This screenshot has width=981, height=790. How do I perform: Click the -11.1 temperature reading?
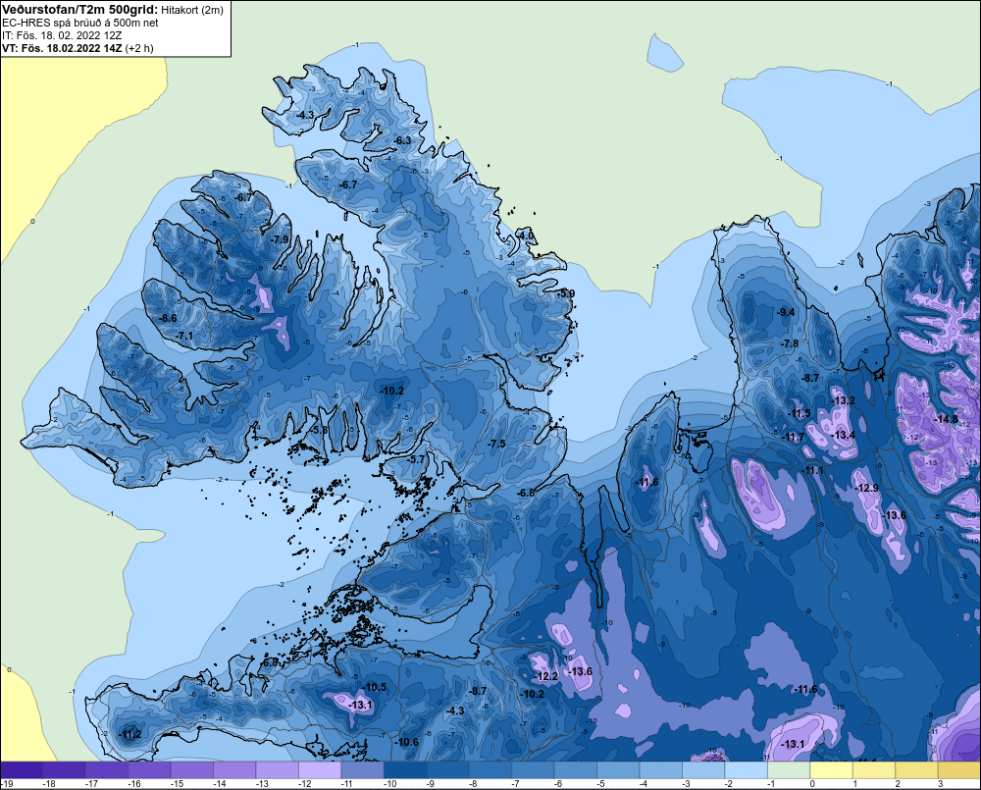813,470
